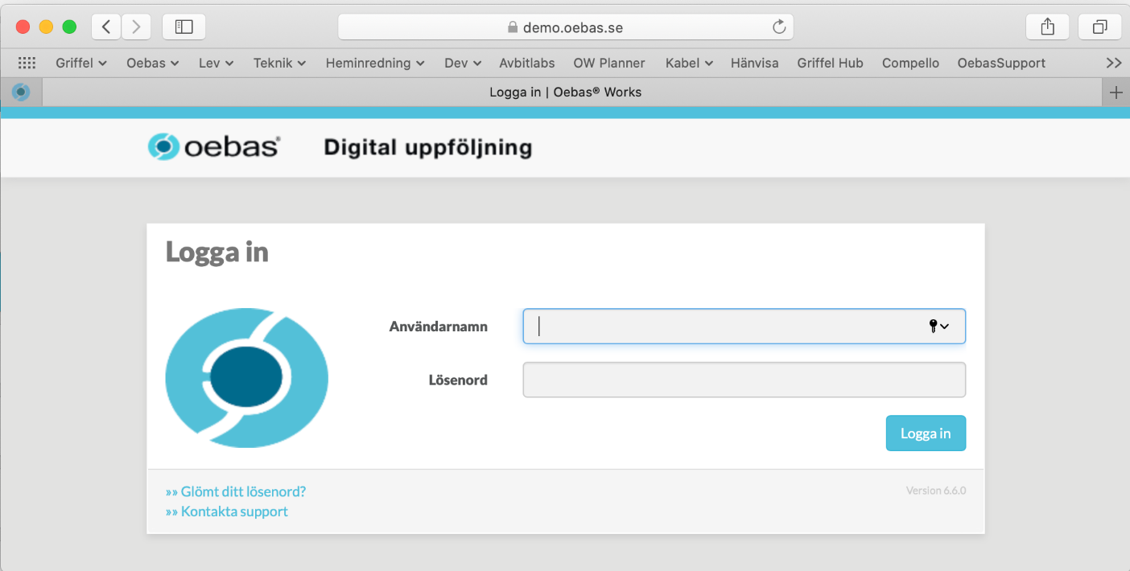Screen dimensions: 1130x571
Task: Click the pinned Oebas tab icon
Action: coord(21,92)
